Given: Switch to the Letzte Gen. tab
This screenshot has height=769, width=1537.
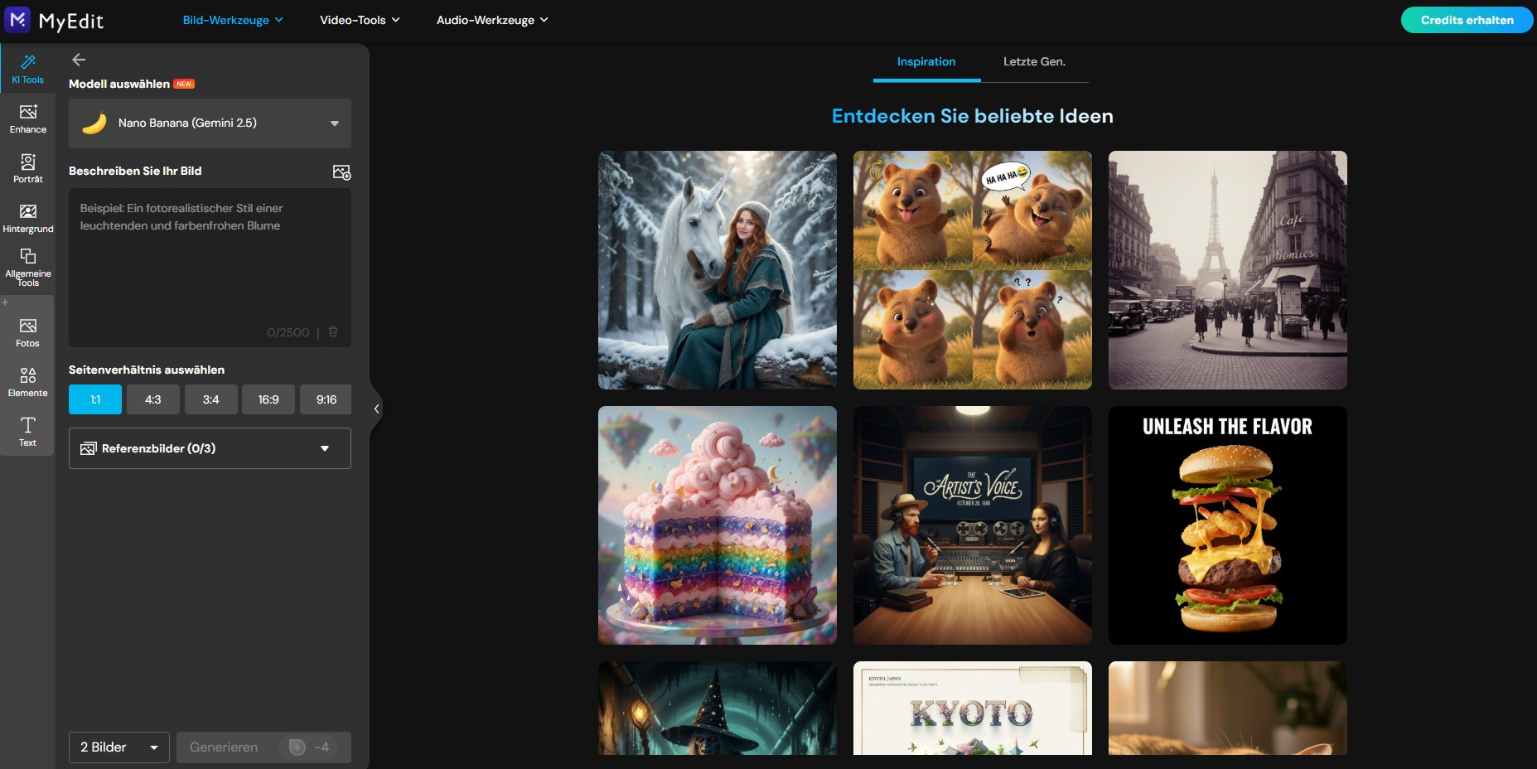Looking at the screenshot, I should (1034, 62).
